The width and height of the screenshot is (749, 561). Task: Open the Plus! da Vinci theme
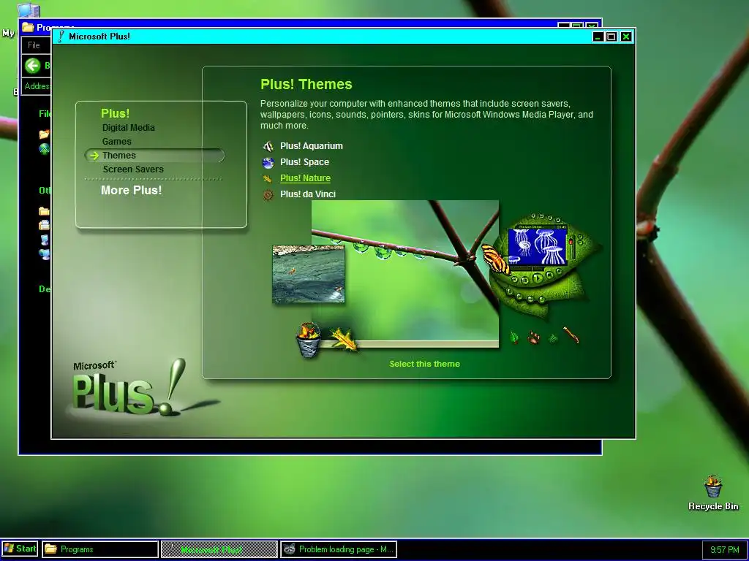308,194
